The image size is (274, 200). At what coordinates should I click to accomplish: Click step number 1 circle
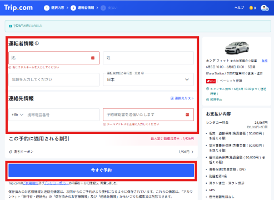[47, 8]
